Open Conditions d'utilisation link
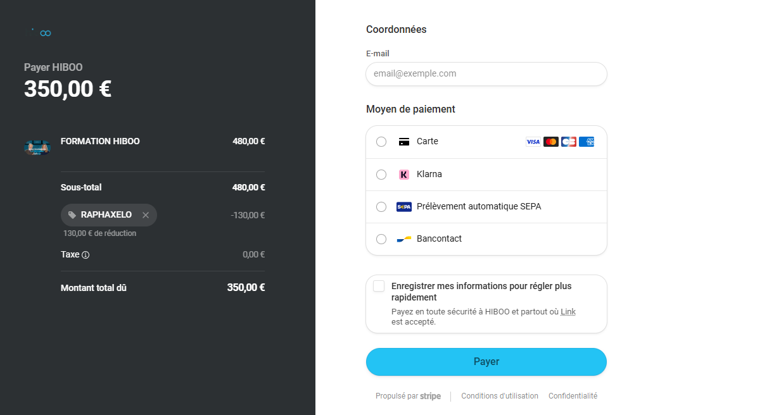 click(499, 396)
